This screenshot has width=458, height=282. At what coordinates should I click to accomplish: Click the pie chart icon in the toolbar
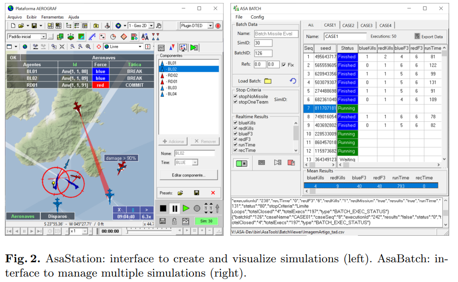point(113,36)
